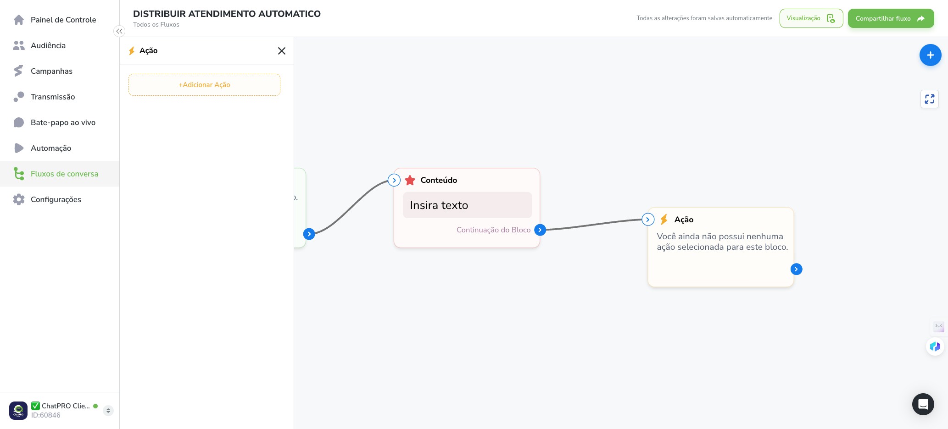Viewport: 948px width, 429px height.
Task: Click output connector of Ação block
Action: [796, 269]
